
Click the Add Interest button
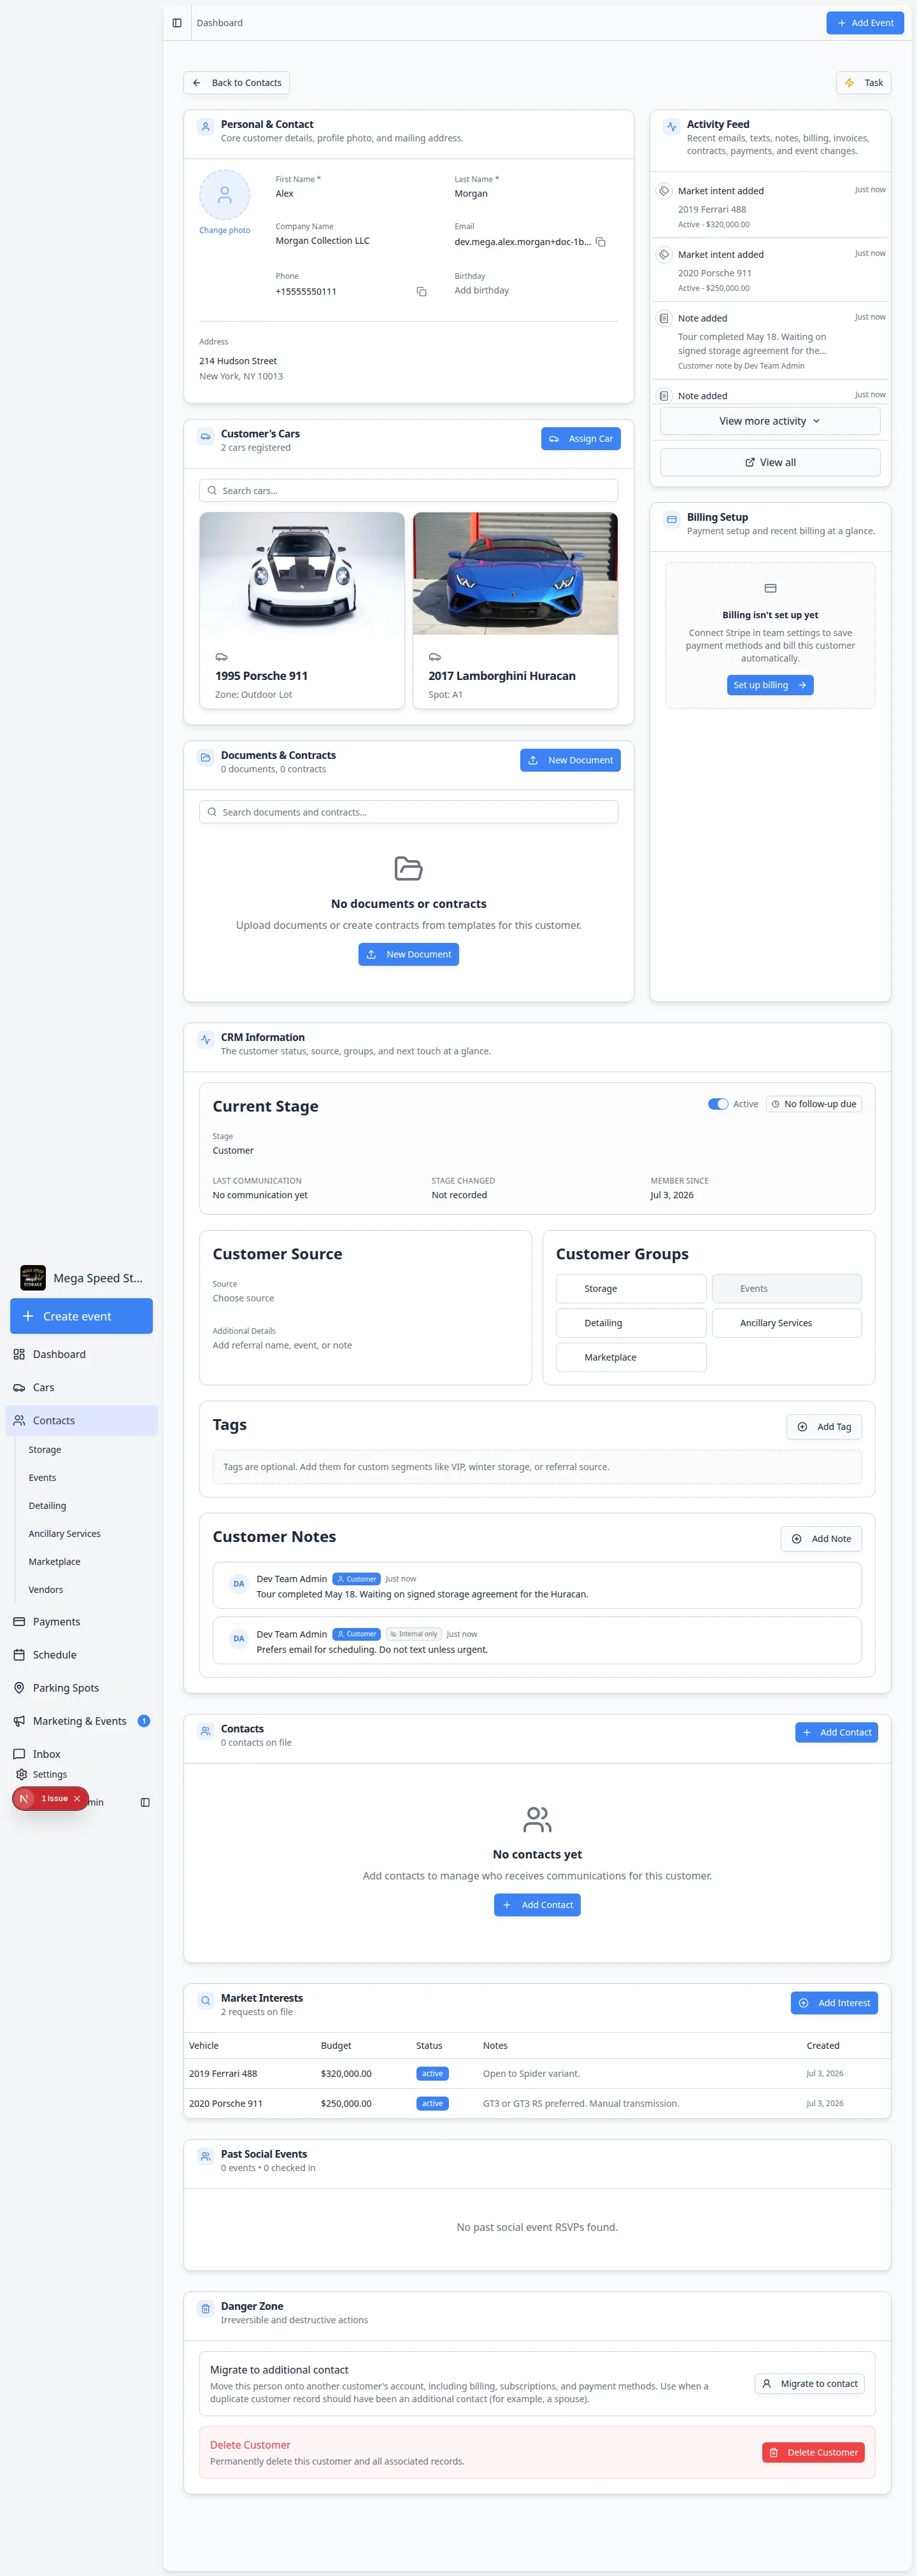[834, 2002]
